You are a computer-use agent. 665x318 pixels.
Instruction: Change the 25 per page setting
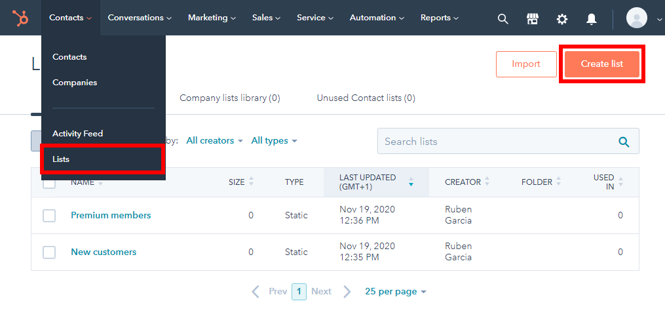coord(396,292)
